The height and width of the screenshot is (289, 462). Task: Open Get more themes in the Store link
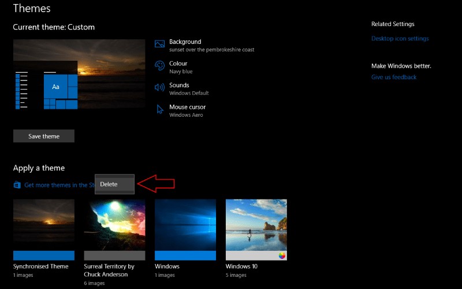[59, 185]
